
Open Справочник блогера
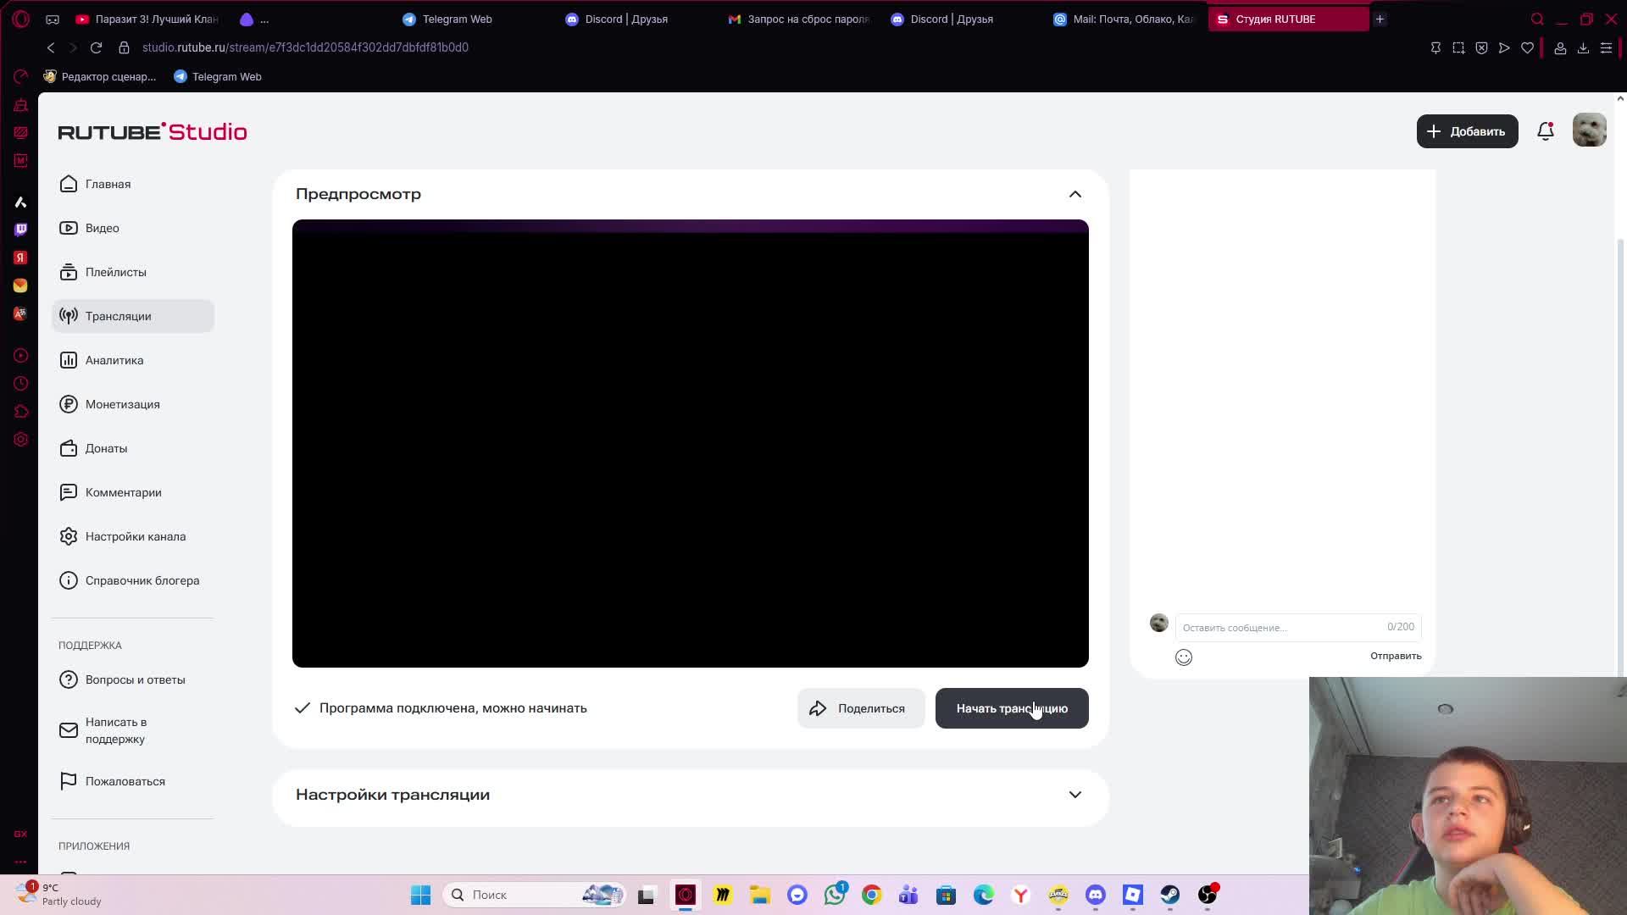coord(133,580)
